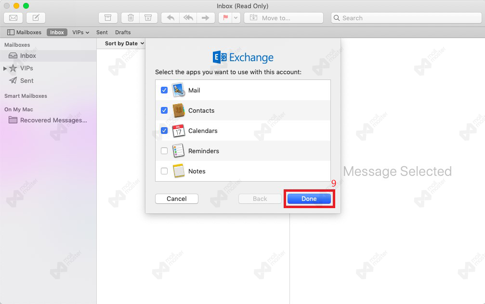Open the Sort by Date dropdown
The width and height of the screenshot is (485, 304).
[x=124, y=43]
